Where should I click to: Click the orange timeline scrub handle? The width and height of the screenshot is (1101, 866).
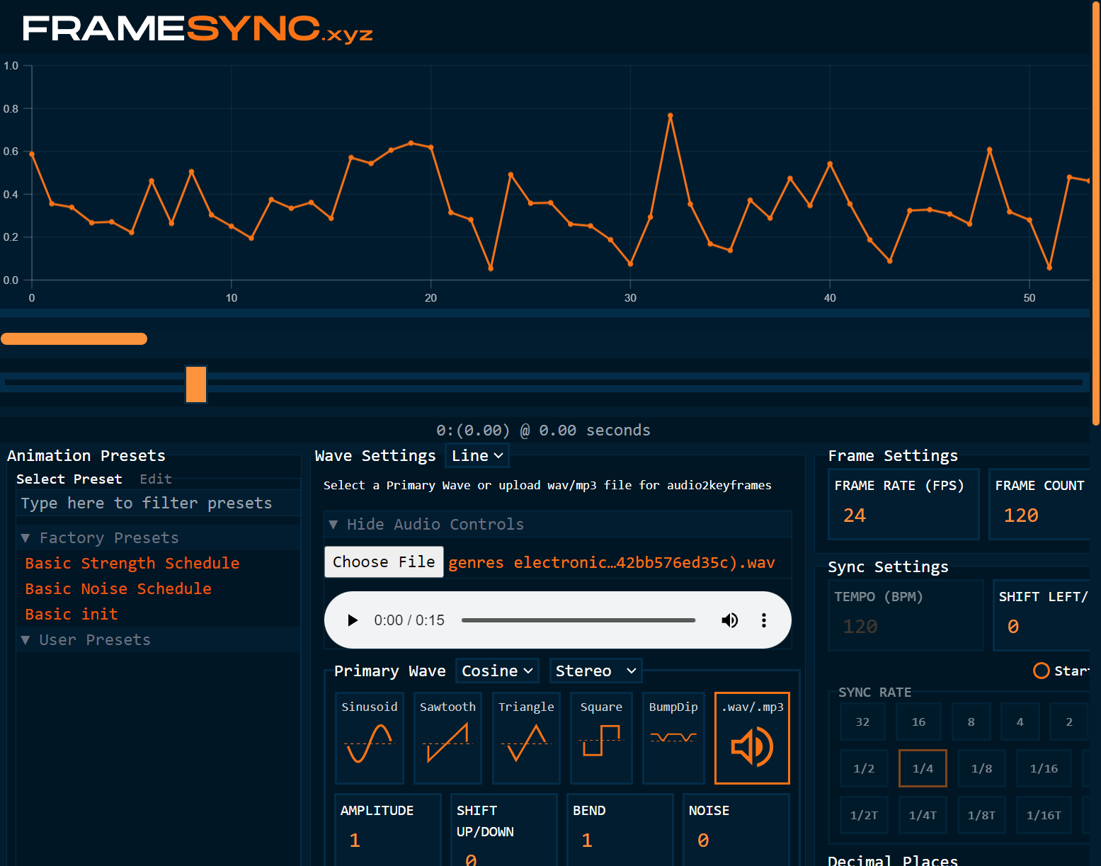click(196, 384)
